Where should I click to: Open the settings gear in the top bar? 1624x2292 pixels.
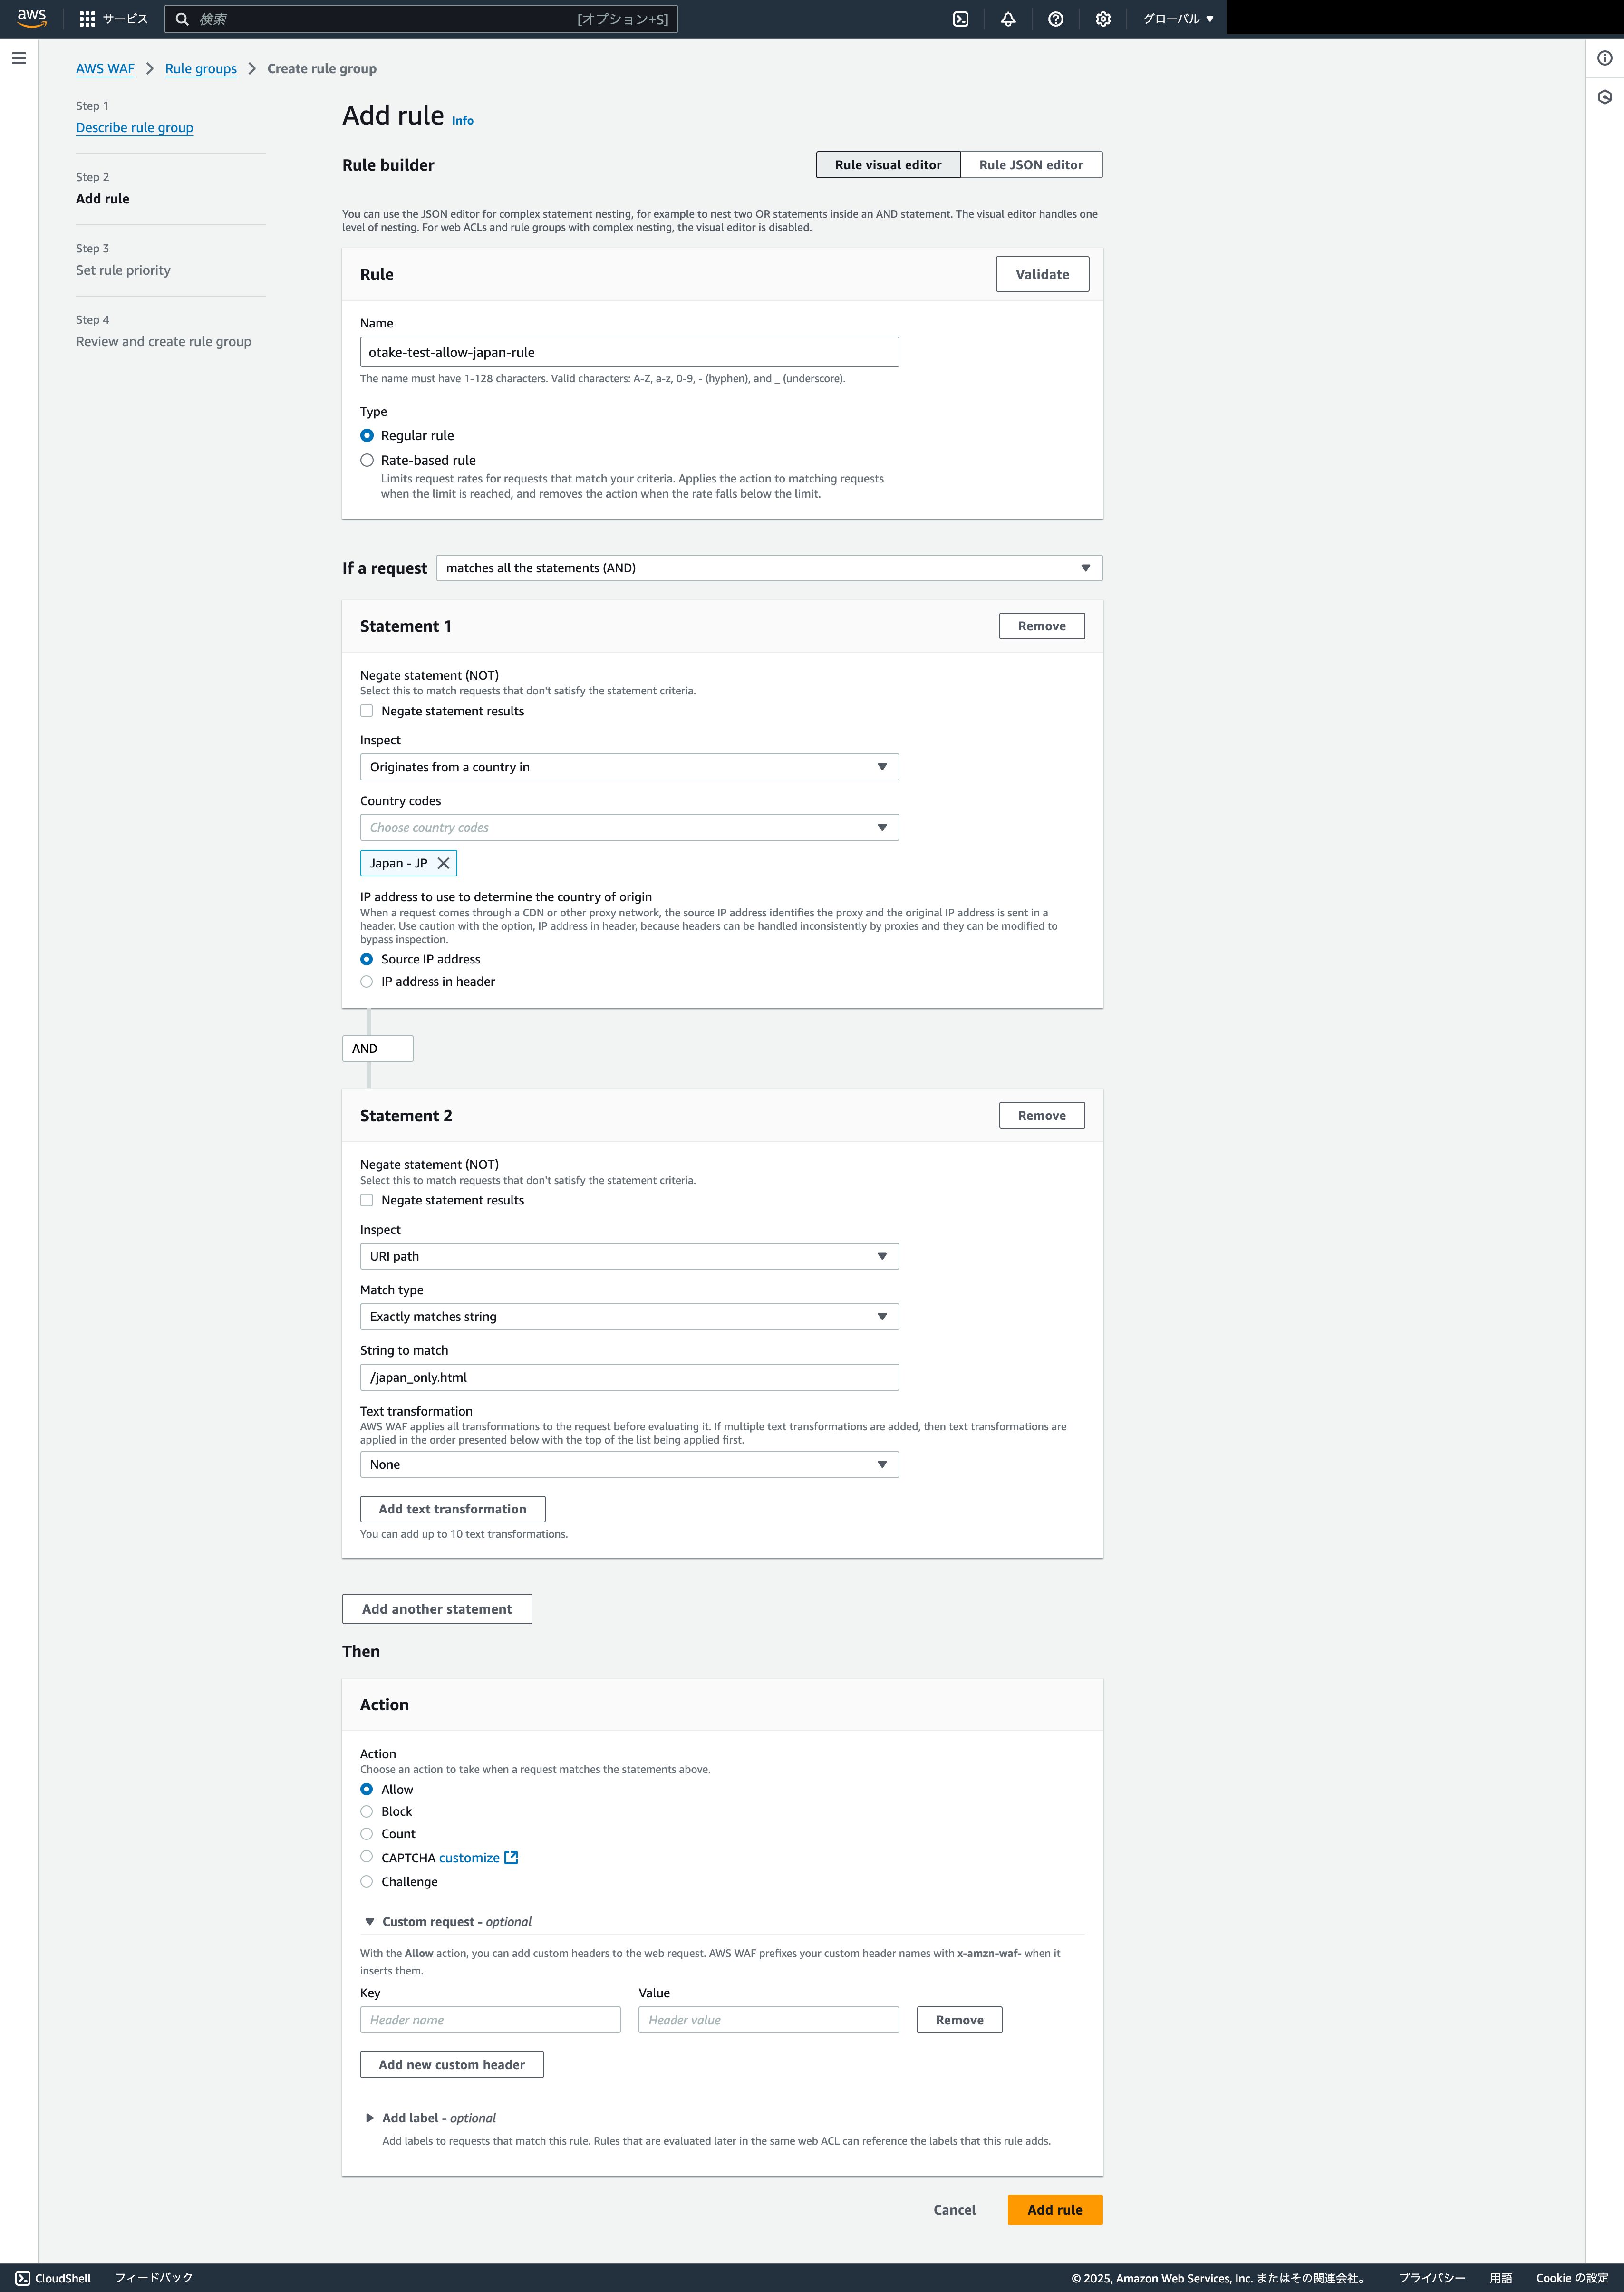pyautogui.click(x=1103, y=19)
